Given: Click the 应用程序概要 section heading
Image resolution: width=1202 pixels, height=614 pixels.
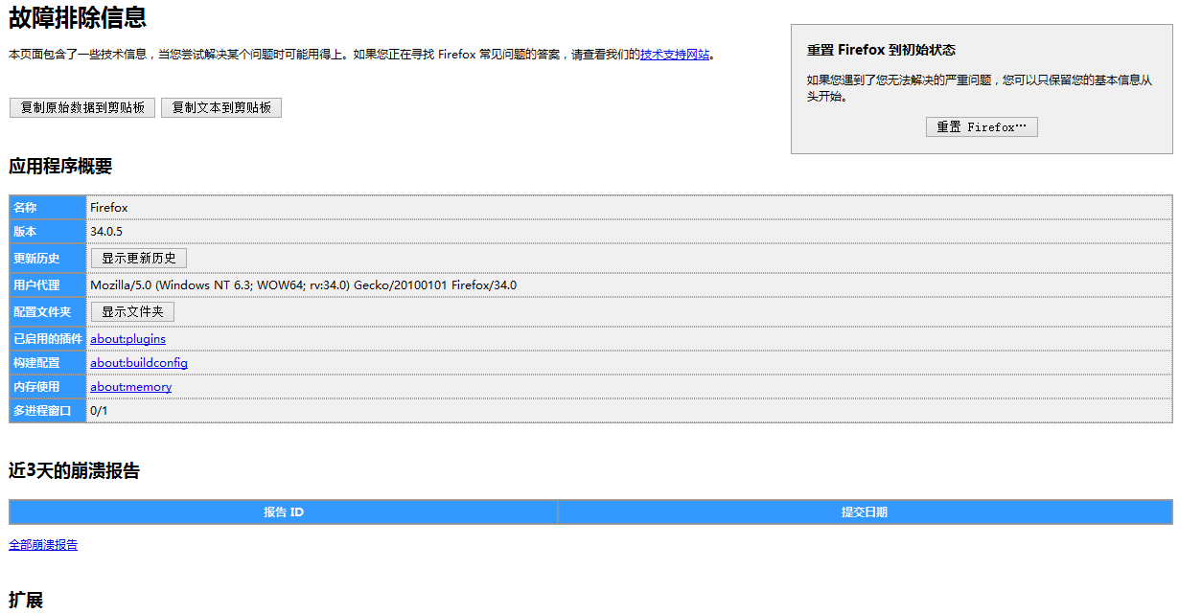Looking at the screenshot, I should coord(60,167).
